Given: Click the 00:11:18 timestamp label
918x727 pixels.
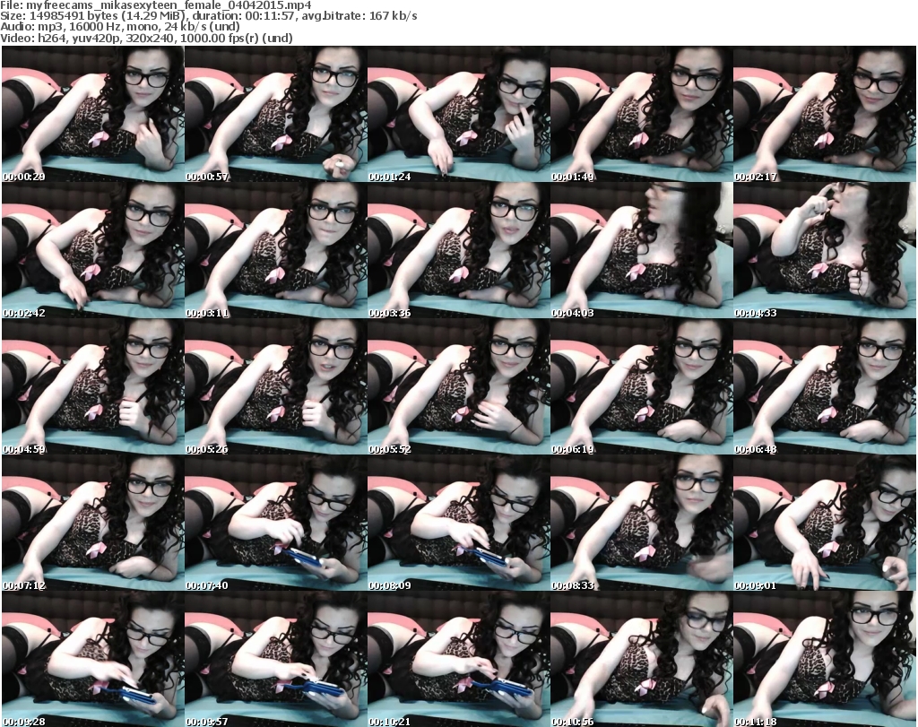Looking at the screenshot, I should point(755,722).
